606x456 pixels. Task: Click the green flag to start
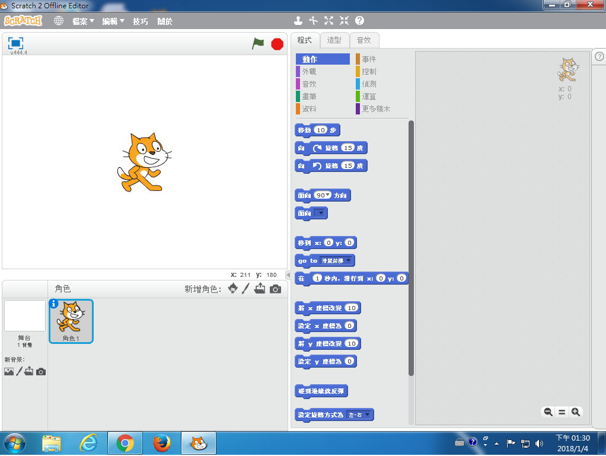point(258,43)
